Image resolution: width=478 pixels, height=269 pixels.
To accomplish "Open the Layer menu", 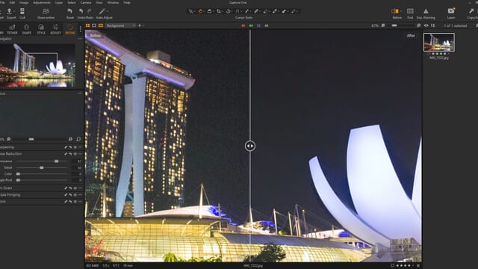I will click(x=59, y=2).
